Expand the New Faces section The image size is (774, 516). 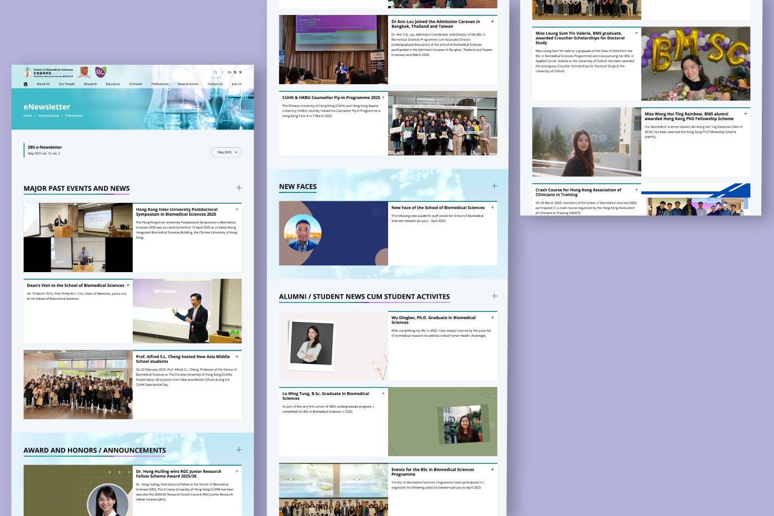click(x=494, y=186)
